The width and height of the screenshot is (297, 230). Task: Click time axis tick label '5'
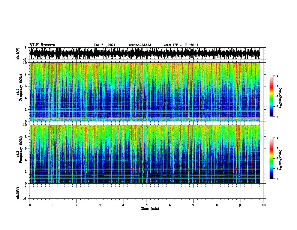click(x=147, y=205)
